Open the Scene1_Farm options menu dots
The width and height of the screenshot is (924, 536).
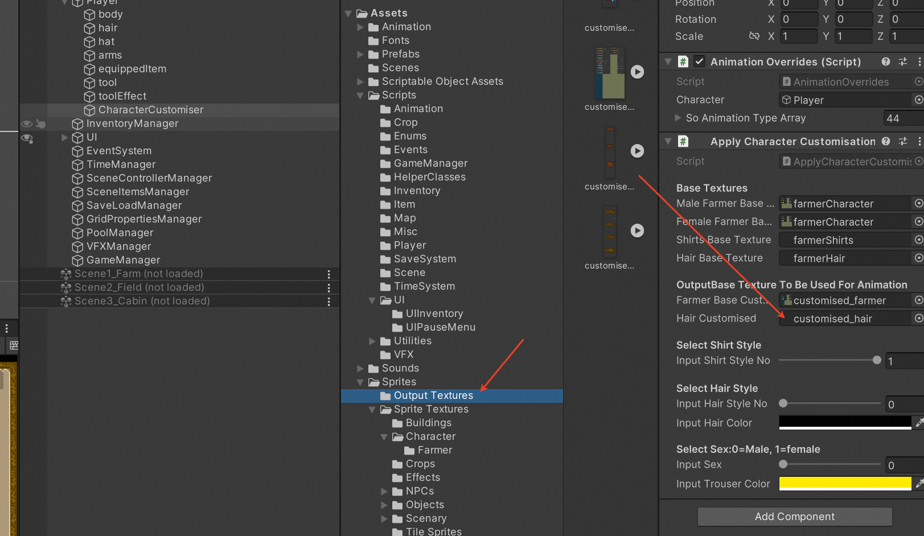pyautogui.click(x=328, y=274)
